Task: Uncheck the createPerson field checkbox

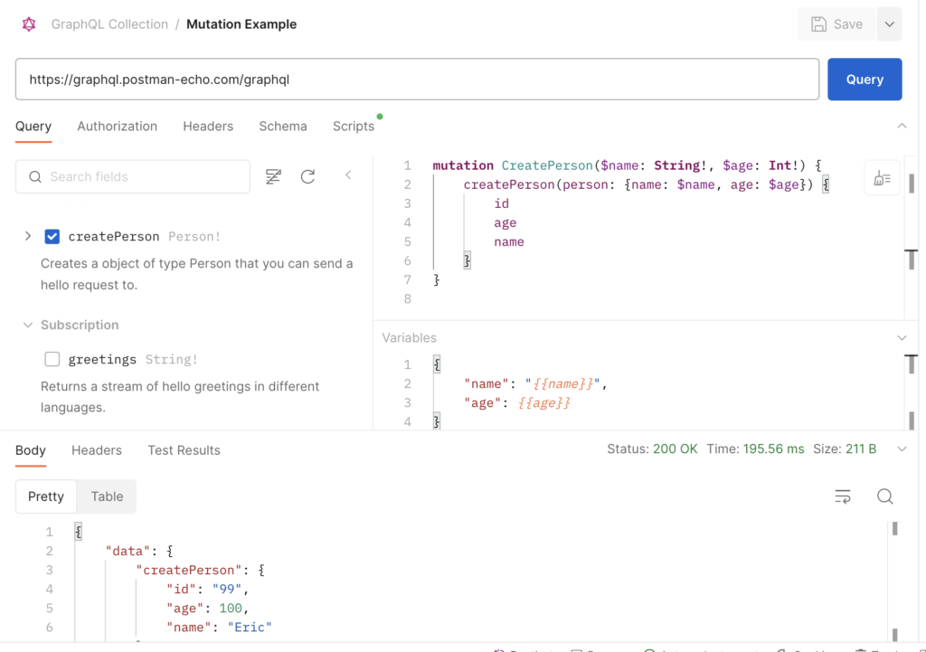Action: 52,236
